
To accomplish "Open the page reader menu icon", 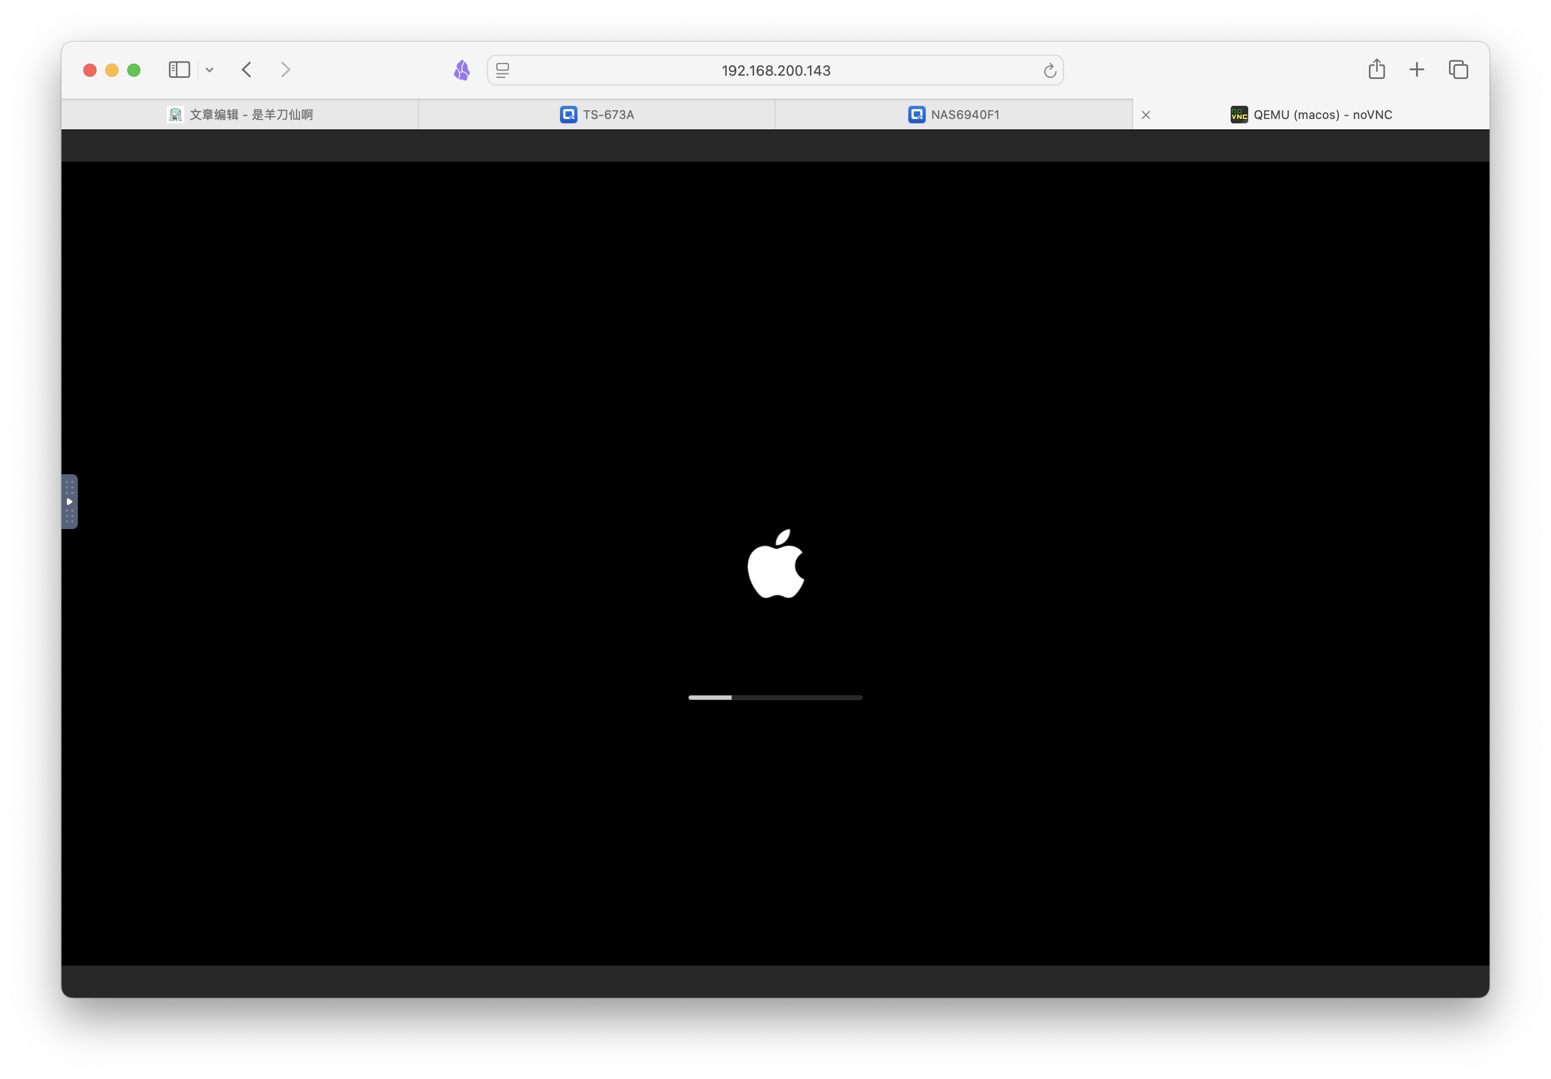I will click(x=502, y=70).
